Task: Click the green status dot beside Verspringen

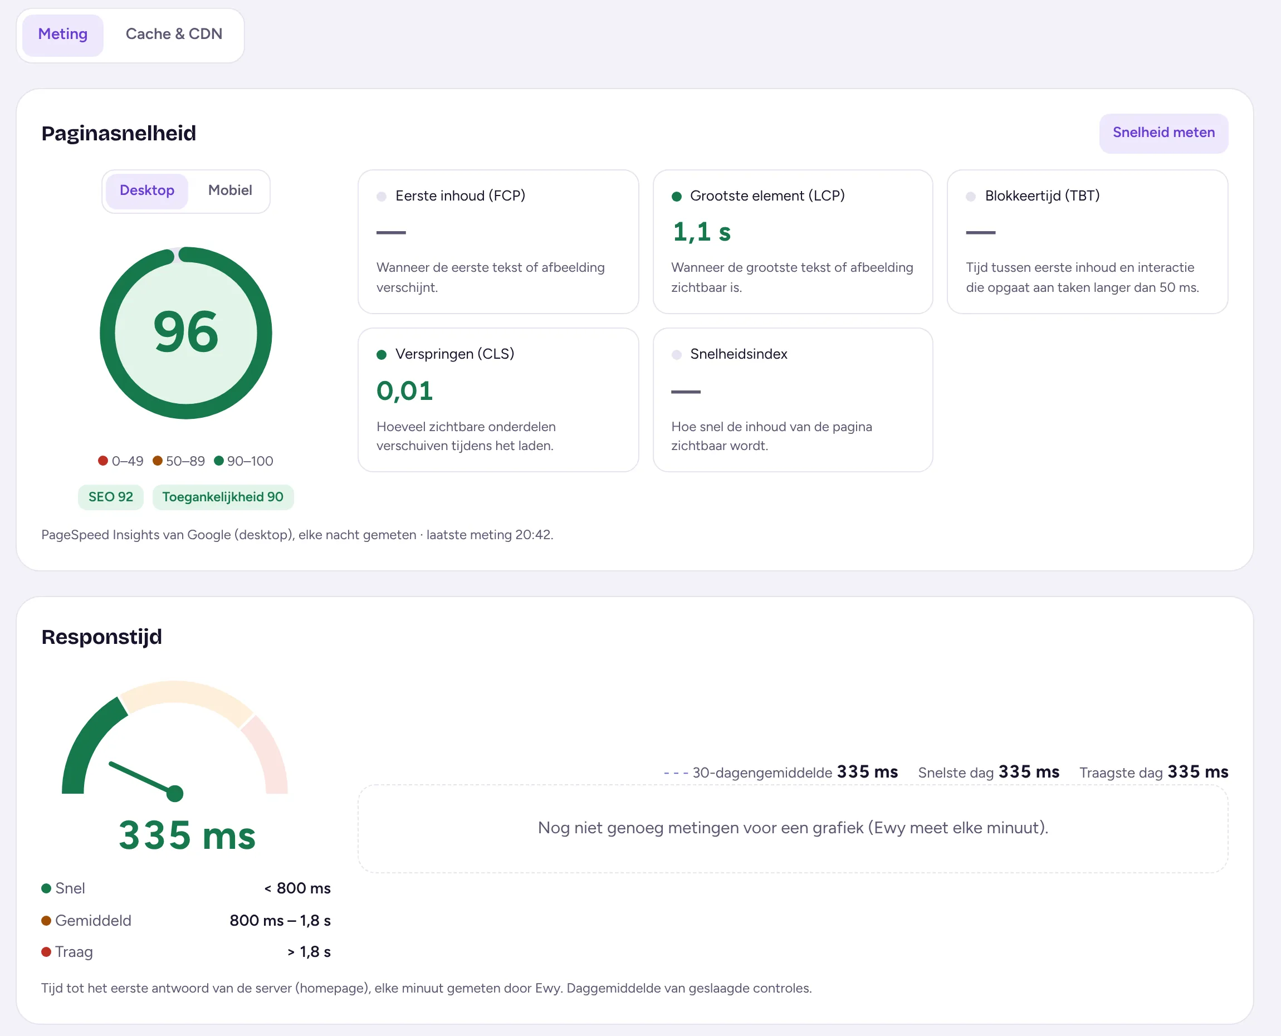Action: [382, 354]
